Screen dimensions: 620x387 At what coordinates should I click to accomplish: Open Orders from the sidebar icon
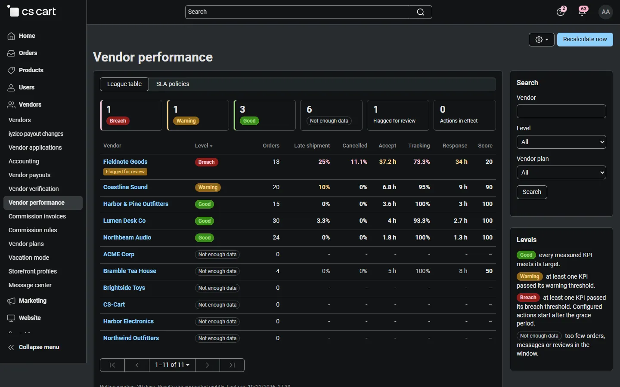[x=11, y=53]
